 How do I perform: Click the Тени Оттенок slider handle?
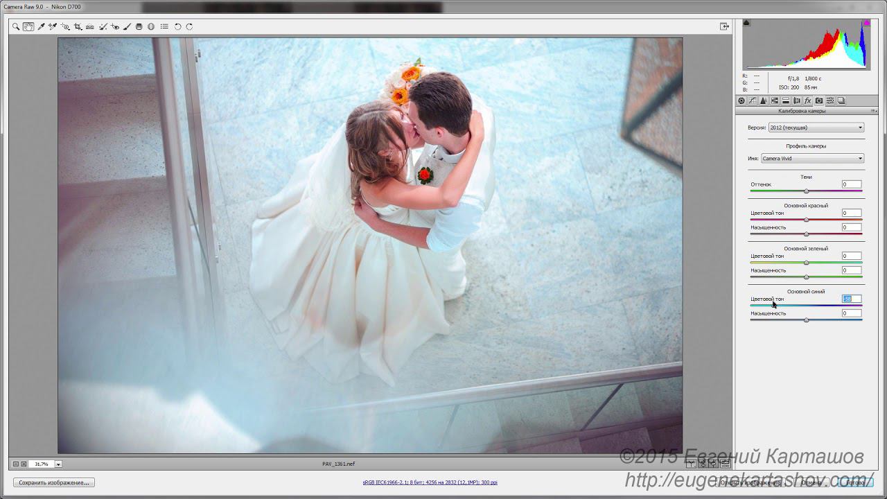coord(806,191)
